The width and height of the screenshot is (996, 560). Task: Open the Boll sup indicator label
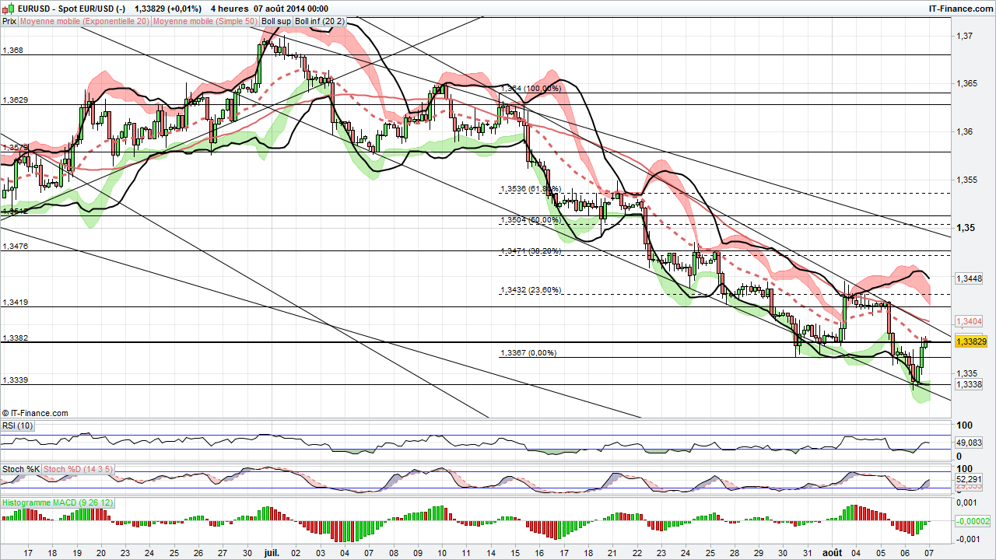point(274,21)
